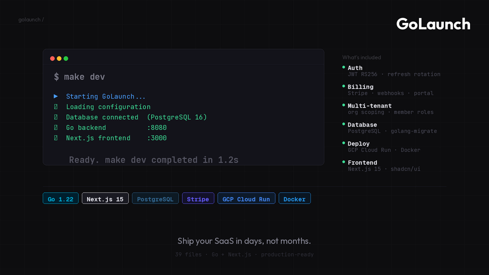Click the yellow terminal minimize dot
The width and height of the screenshot is (489, 275).
(x=59, y=58)
